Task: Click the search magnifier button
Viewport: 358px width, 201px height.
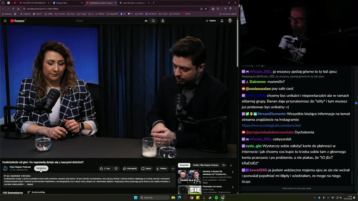Action: pyautogui.click(x=153, y=21)
